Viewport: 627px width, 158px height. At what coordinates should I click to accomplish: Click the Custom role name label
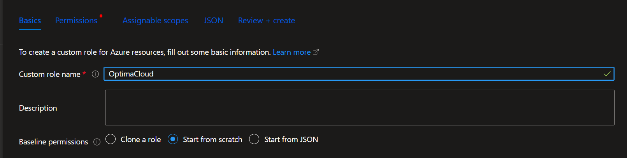[49, 74]
